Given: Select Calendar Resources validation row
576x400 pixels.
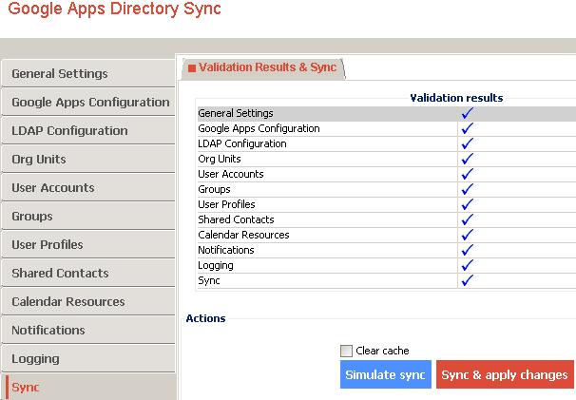Looking at the screenshot, I should point(387,235).
